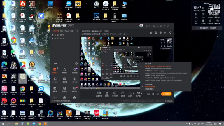
Task: Open the Windows Start button
Action: 3,124
